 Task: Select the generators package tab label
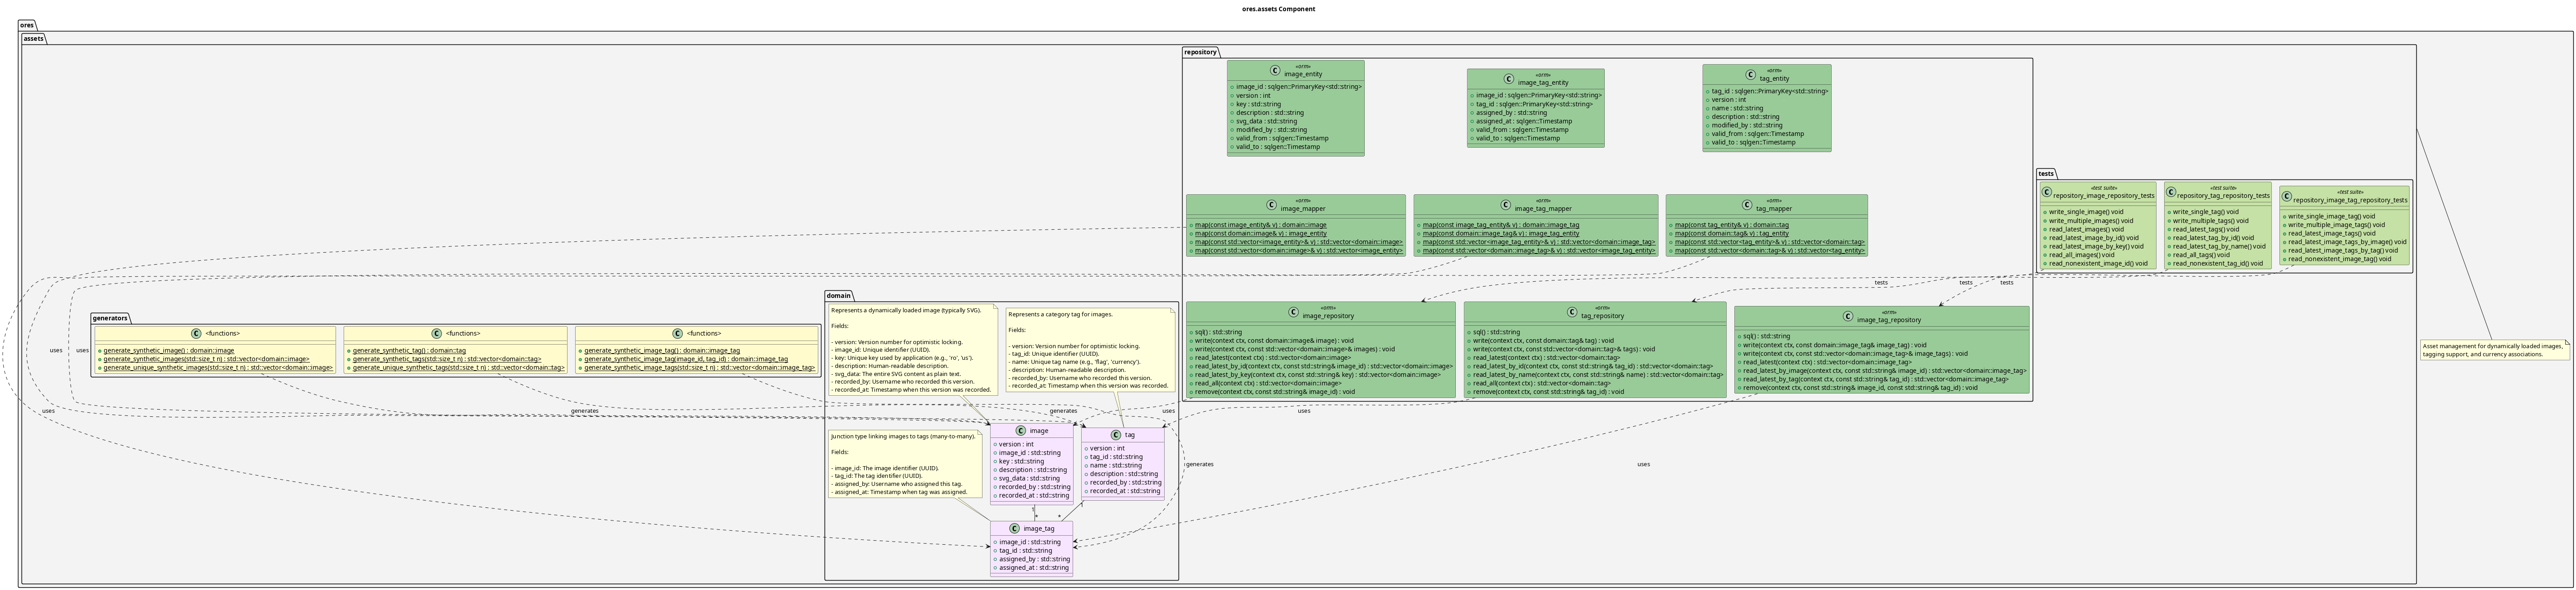coord(110,318)
